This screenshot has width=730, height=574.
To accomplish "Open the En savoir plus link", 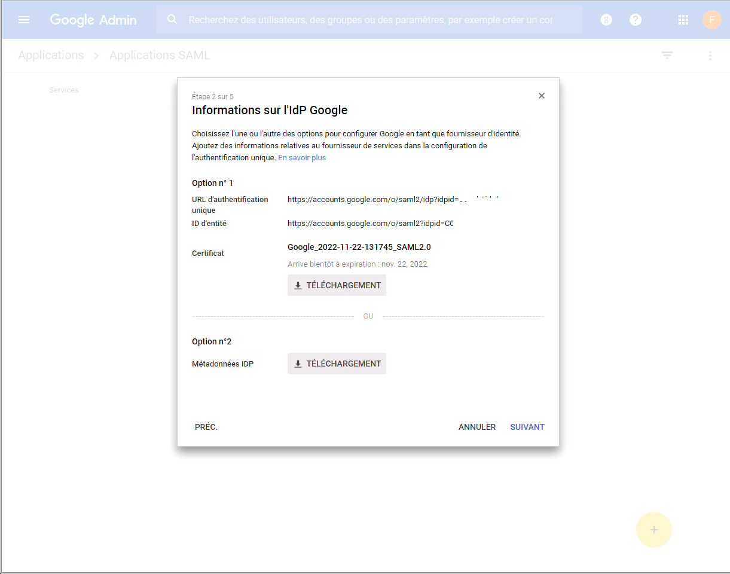I will pyautogui.click(x=302, y=158).
